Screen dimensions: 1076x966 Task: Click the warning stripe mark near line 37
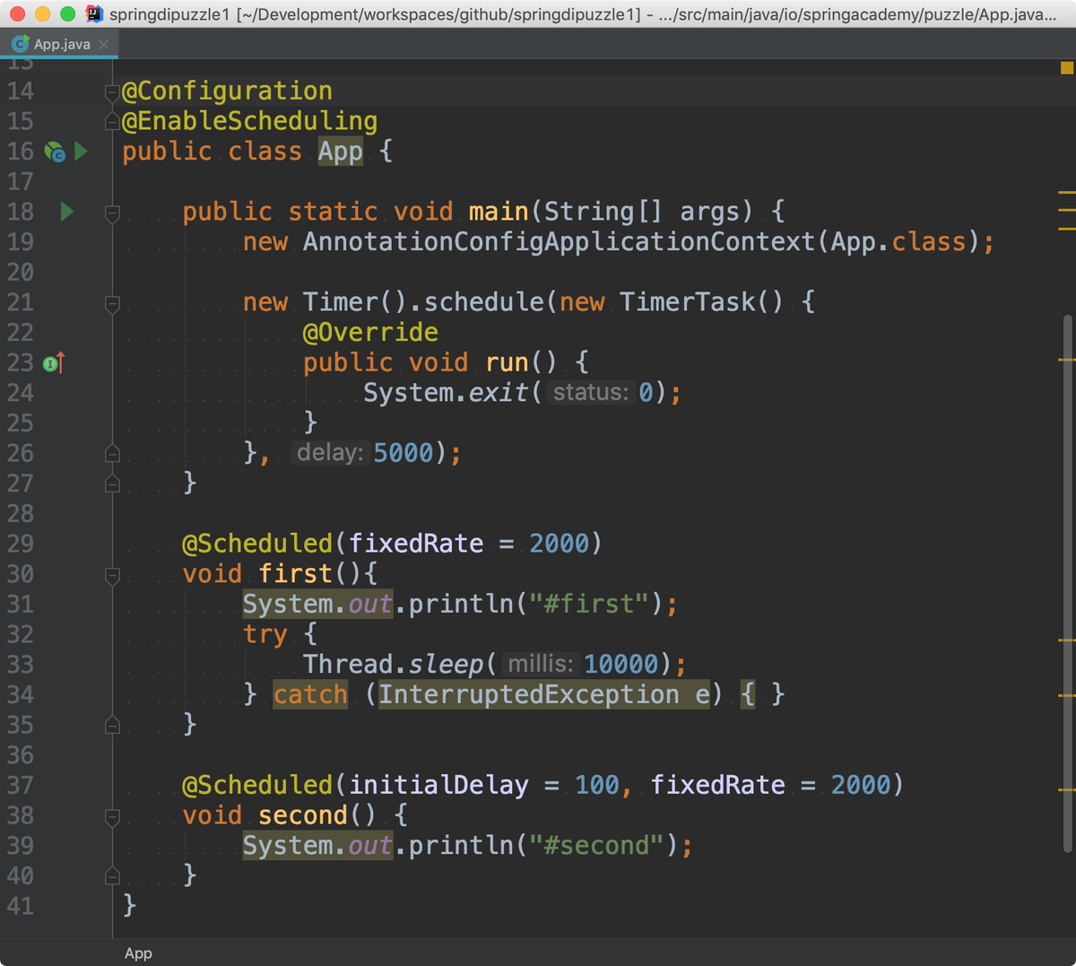(1066, 789)
